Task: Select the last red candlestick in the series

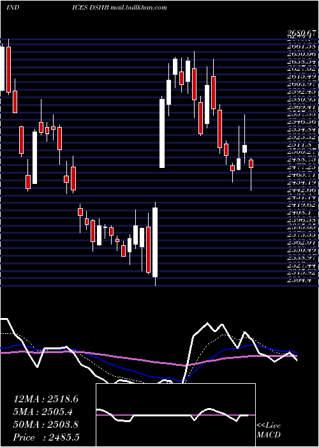Action: pos(251,164)
